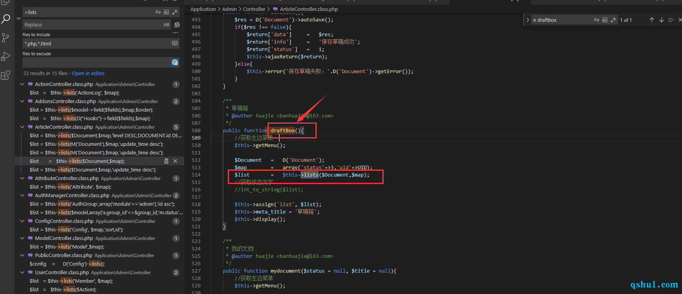Toggle Match Whole Word in sidebar search
Image resolution: width=682 pixels, height=294 pixels.
coord(166,12)
